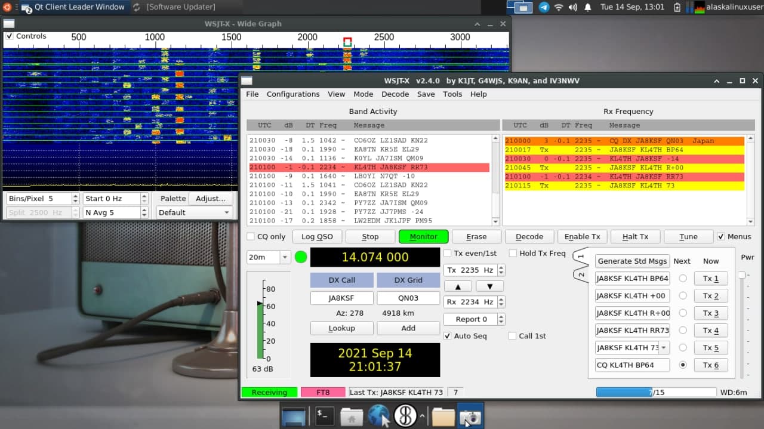Expand the Default palette dropdown
Image resolution: width=764 pixels, height=429 pixels.
(194, 212)
